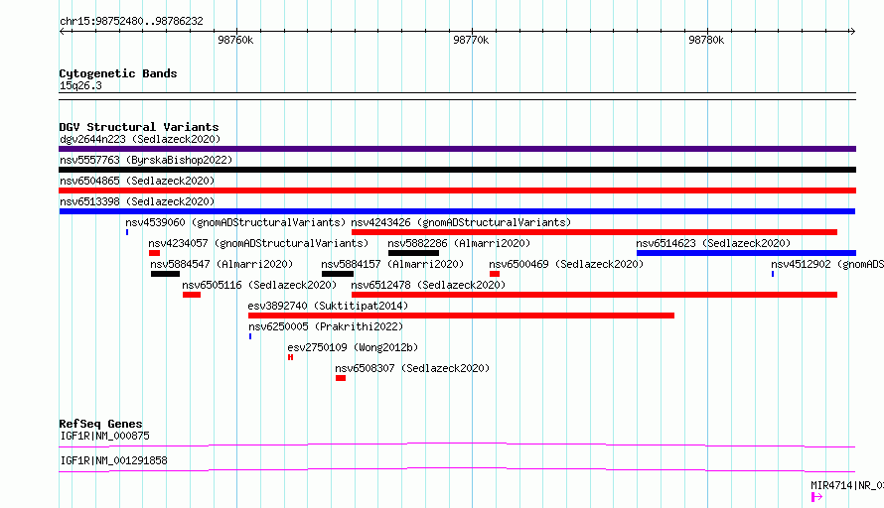Screen dimensions: 884x508
Task: Click the 15q26.3 band label
Action: (80, 85)
